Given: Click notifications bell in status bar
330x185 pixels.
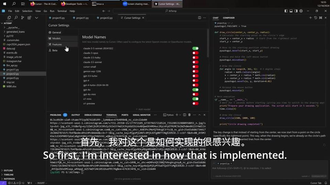Looking at the screenshot, I should click(326, 183).
